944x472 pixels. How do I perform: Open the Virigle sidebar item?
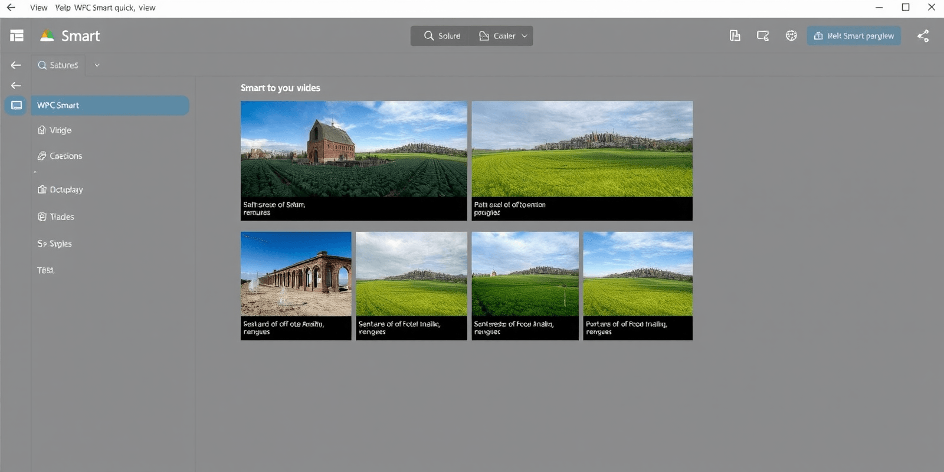click(110, 130)
